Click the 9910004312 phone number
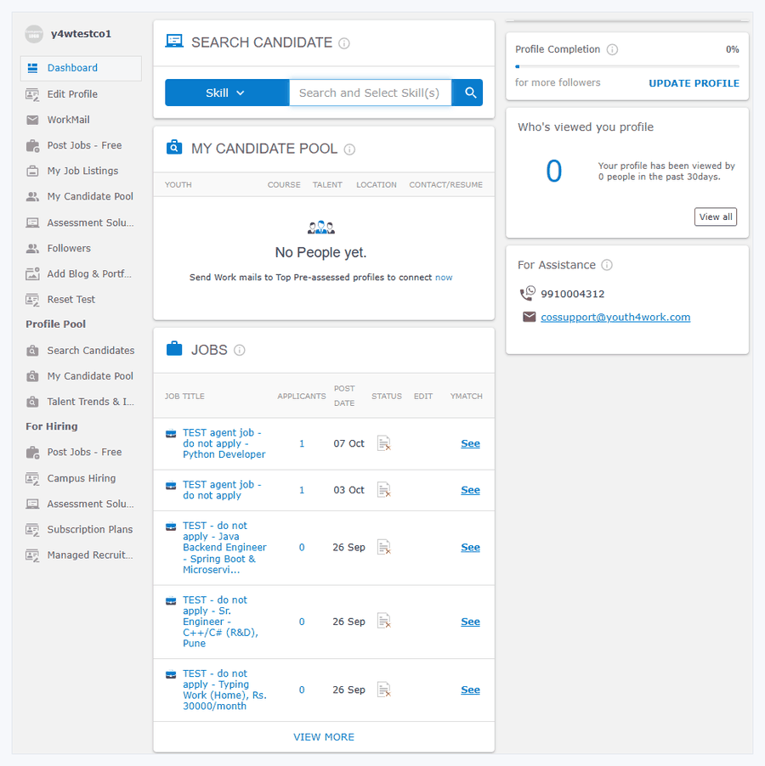The height and width of the screenshot is (766, 765). (572, 294)
